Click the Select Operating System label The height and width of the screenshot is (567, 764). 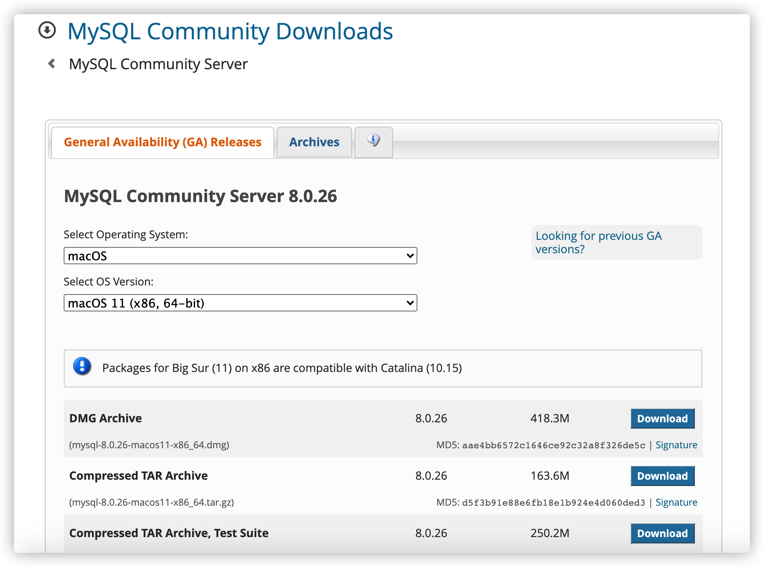coord(126,234)
